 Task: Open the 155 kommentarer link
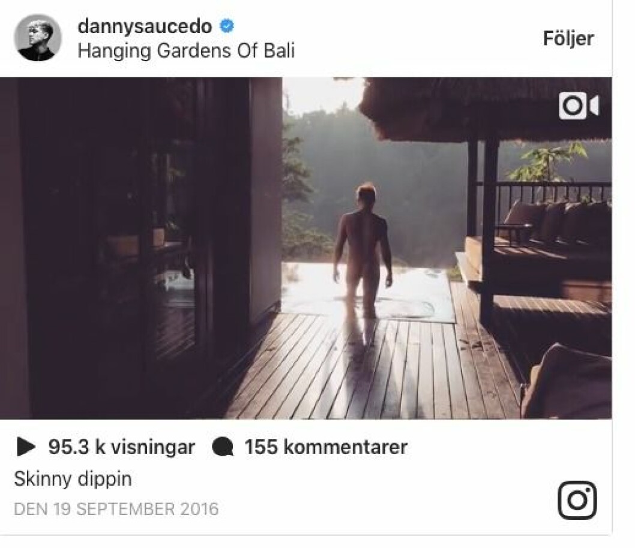325,447
